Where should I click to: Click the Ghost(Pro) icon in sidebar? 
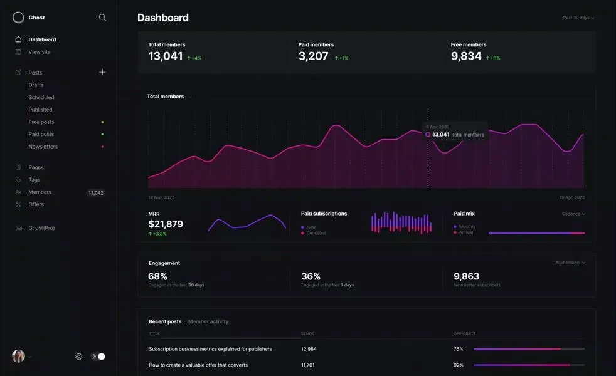coord(18,228)
